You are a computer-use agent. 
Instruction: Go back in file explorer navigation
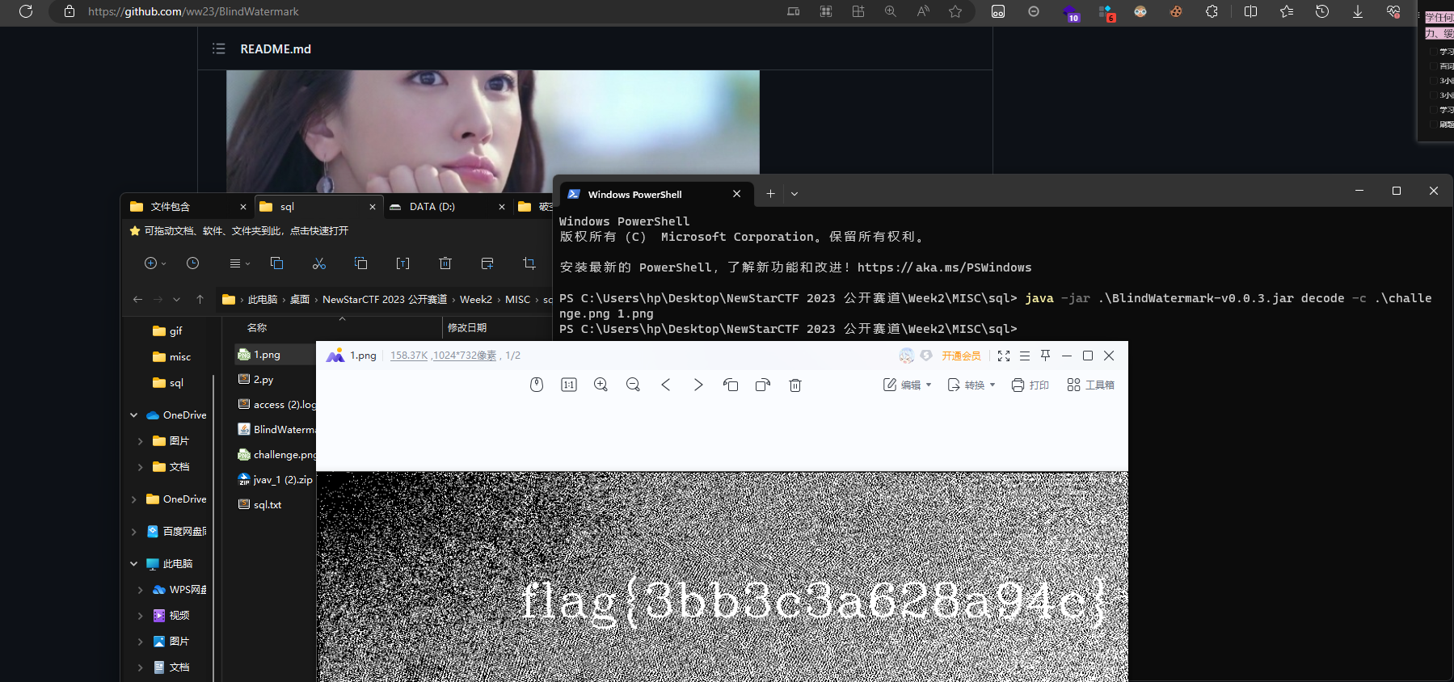(x=137, y=299)
